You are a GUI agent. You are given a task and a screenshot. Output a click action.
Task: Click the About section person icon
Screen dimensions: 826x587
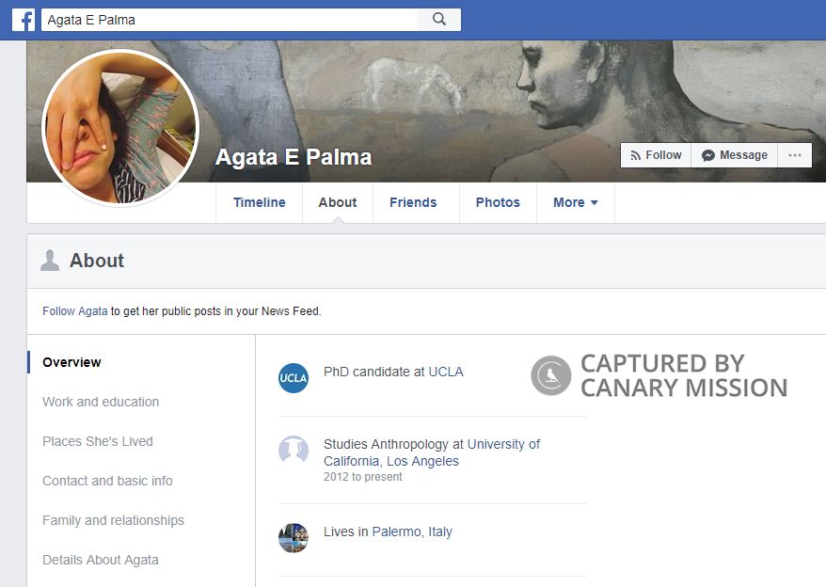pos(49,261)
